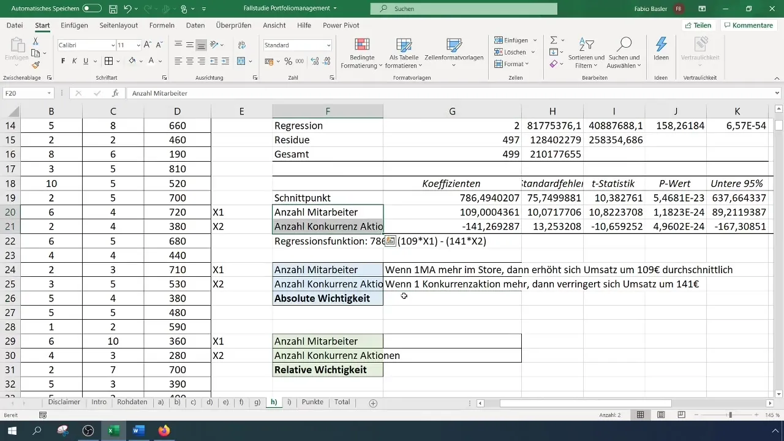784x441 pixels.
Task: Toggle bold formatting F button
Action: (x=63, y=61)
